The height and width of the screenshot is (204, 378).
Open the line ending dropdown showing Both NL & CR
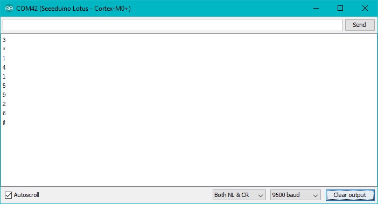(239, 195)
